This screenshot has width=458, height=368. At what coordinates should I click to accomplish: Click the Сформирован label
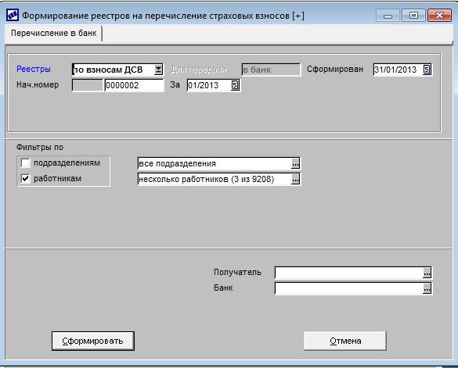tap(335, 69)
